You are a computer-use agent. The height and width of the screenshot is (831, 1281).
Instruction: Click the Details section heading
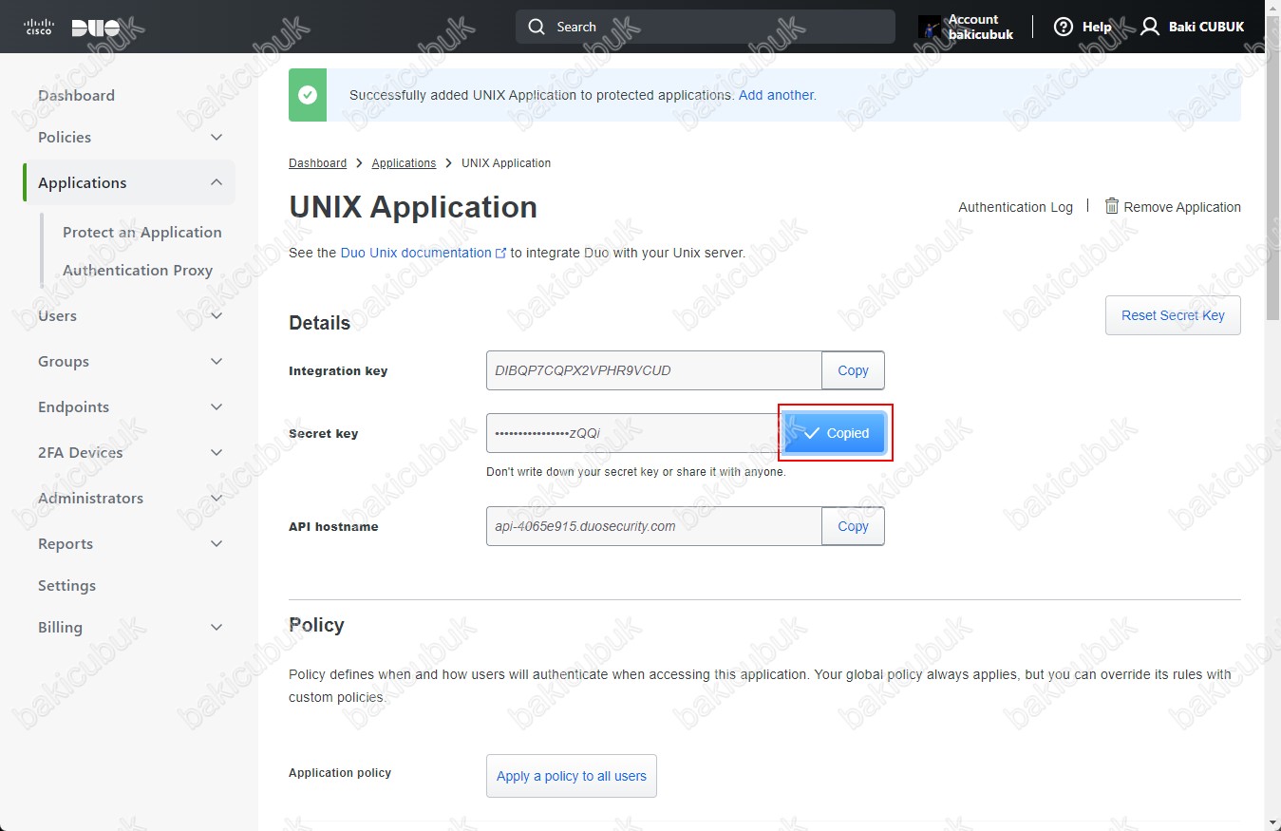(x=319, y=323)
